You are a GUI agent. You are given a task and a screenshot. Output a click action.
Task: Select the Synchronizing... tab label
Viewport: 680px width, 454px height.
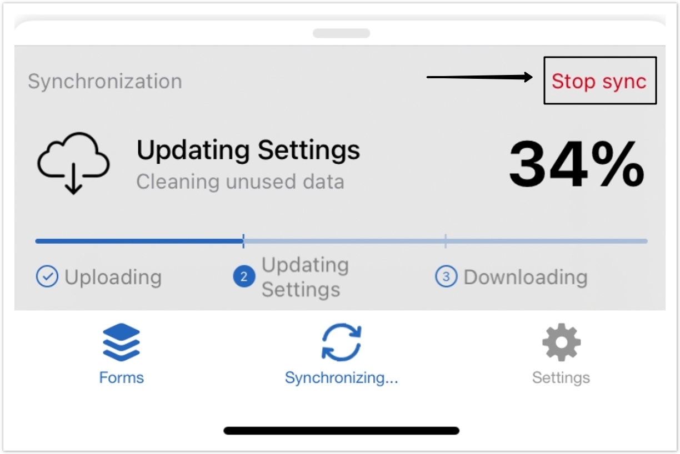(x=341, y=378)
